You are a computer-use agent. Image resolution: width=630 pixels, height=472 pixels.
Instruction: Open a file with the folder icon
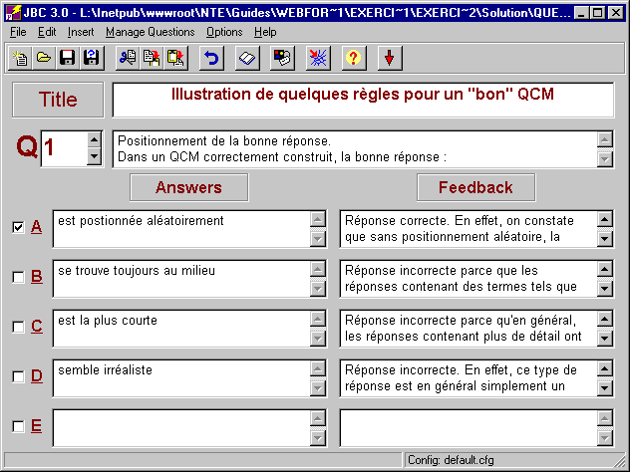pyautogui.click(x=44, y=58)
